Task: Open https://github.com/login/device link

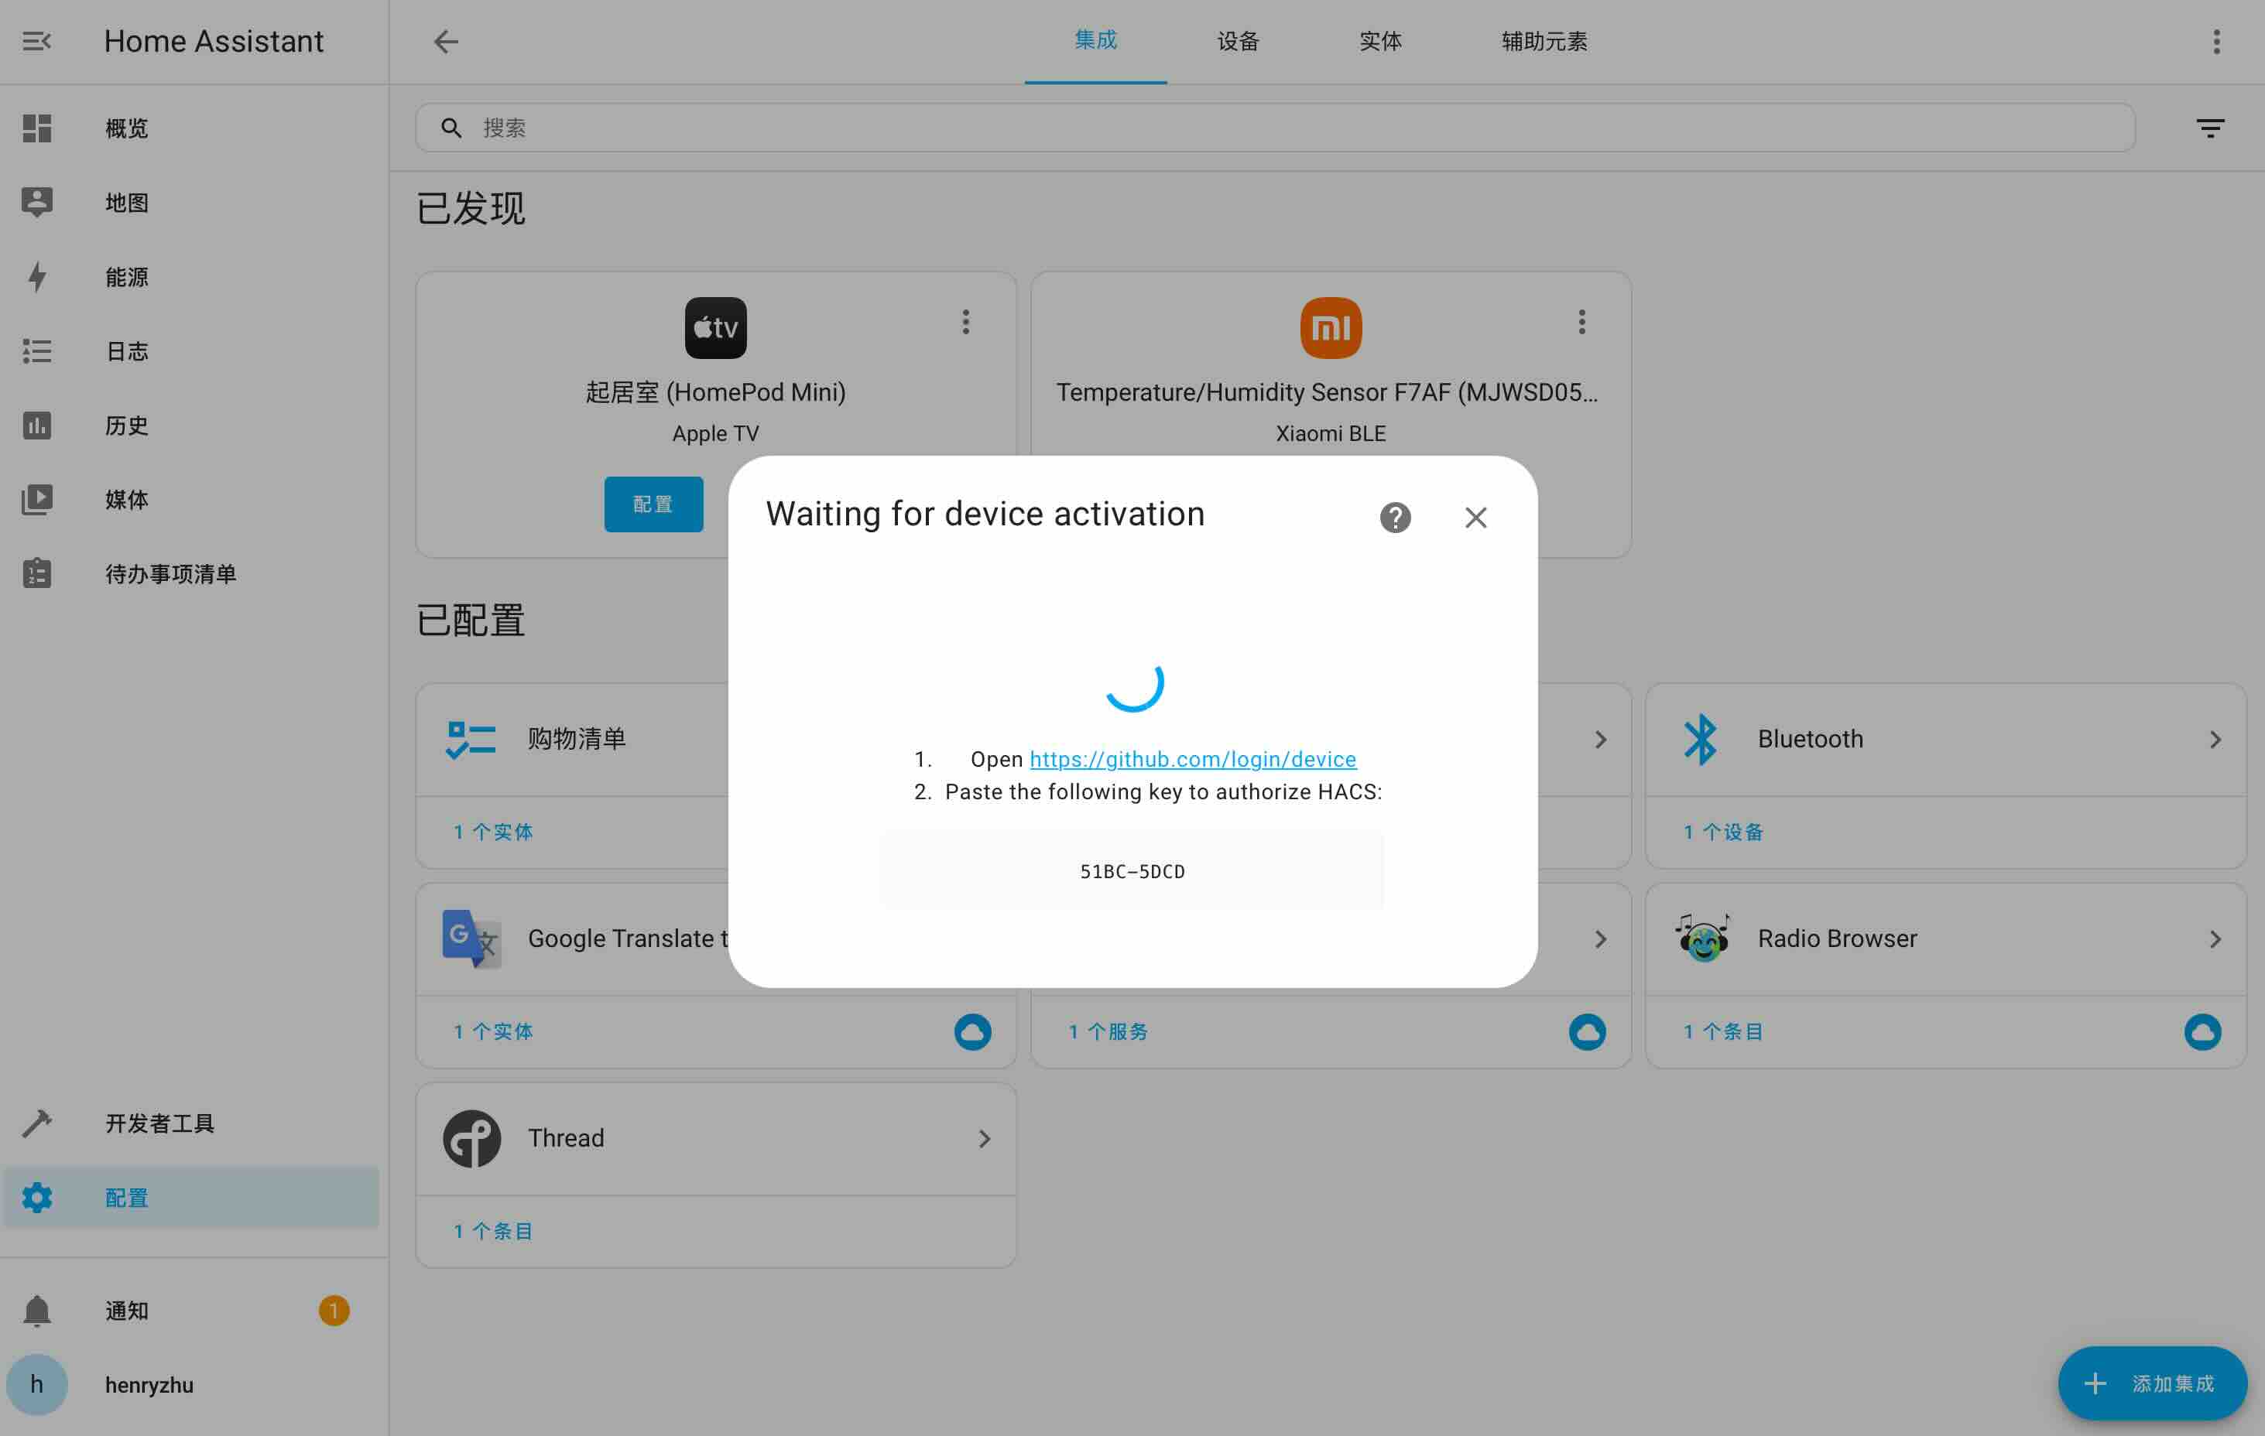Action: 1192,759
